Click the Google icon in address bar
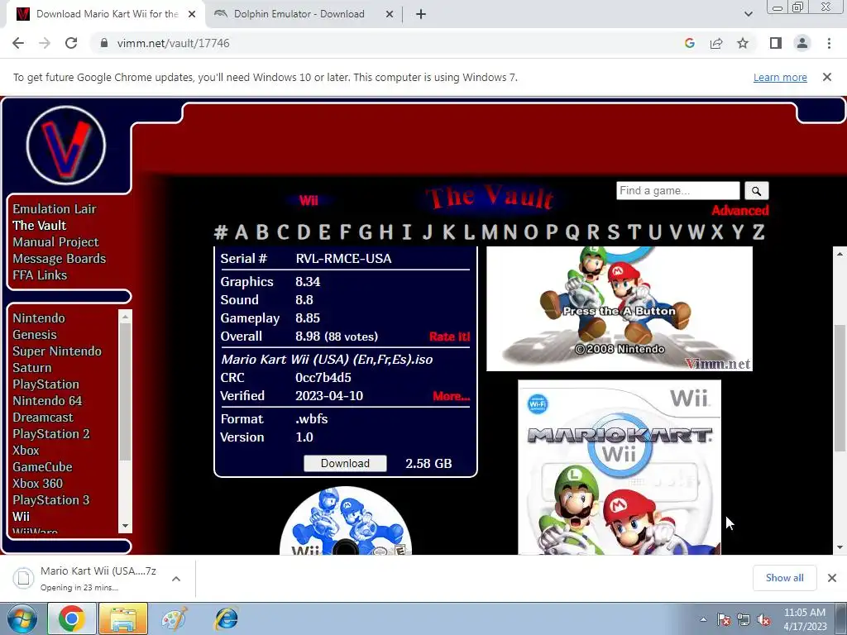This screenshot has height=635, width=847. point(689,43)
